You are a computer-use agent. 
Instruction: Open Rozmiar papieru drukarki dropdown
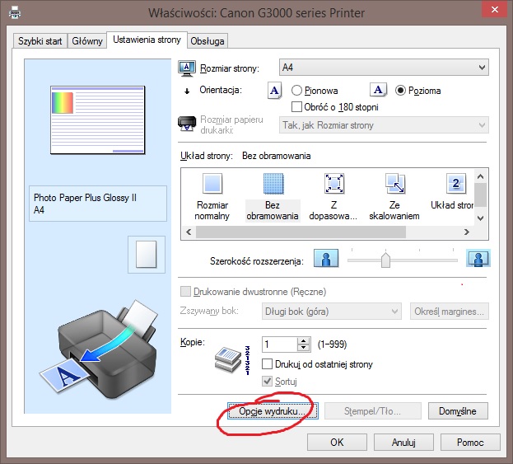[384, 124]
